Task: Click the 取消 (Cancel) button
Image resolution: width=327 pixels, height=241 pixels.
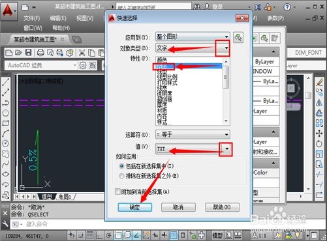Action: click(178, 207)
